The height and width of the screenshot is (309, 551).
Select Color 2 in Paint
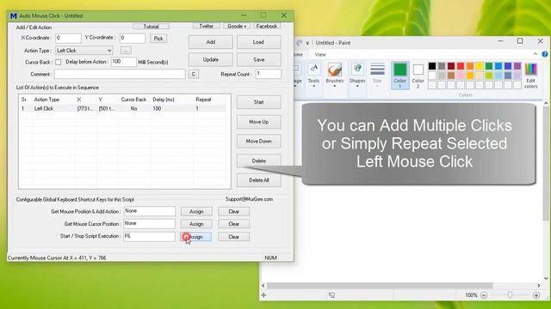(x=418, y=76)
